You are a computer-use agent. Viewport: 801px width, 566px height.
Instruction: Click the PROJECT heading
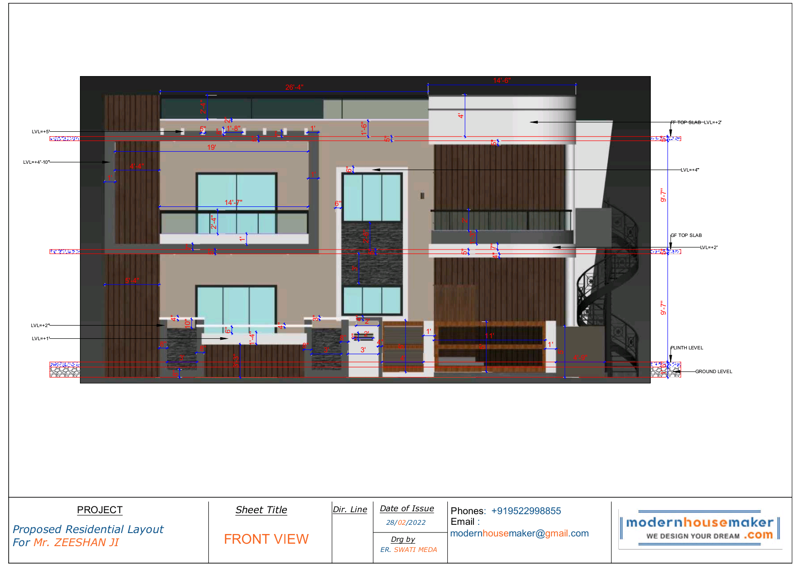100,510
